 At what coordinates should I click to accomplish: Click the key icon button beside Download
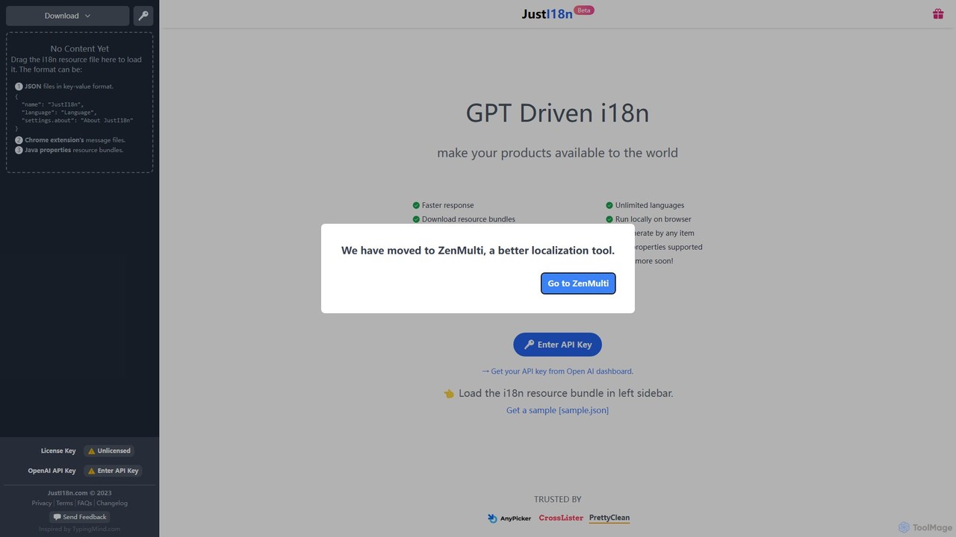click(x=143, y=16)
